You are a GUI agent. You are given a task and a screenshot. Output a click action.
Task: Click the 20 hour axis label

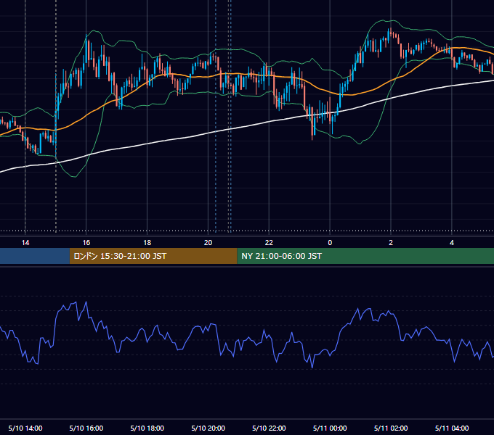pos(208,243)
